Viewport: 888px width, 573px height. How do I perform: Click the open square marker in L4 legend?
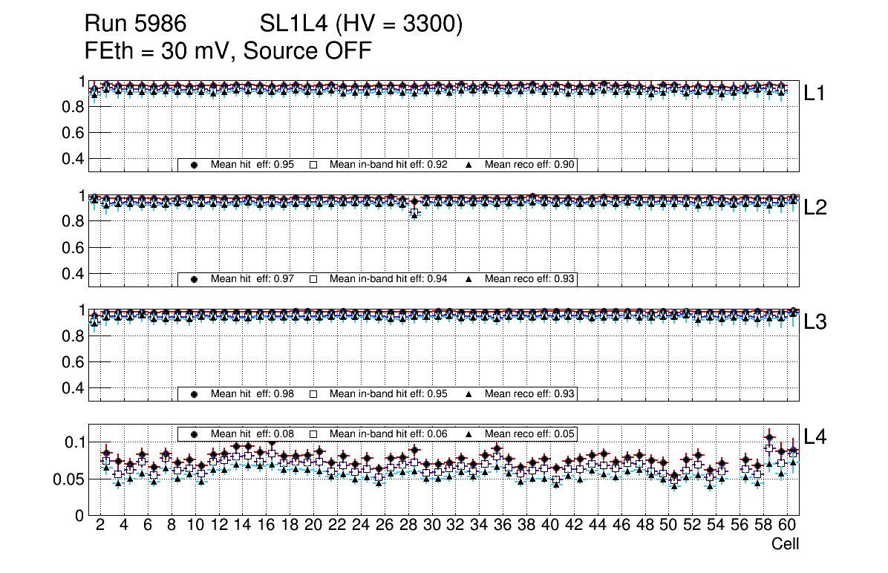click(x=313, y=433)
